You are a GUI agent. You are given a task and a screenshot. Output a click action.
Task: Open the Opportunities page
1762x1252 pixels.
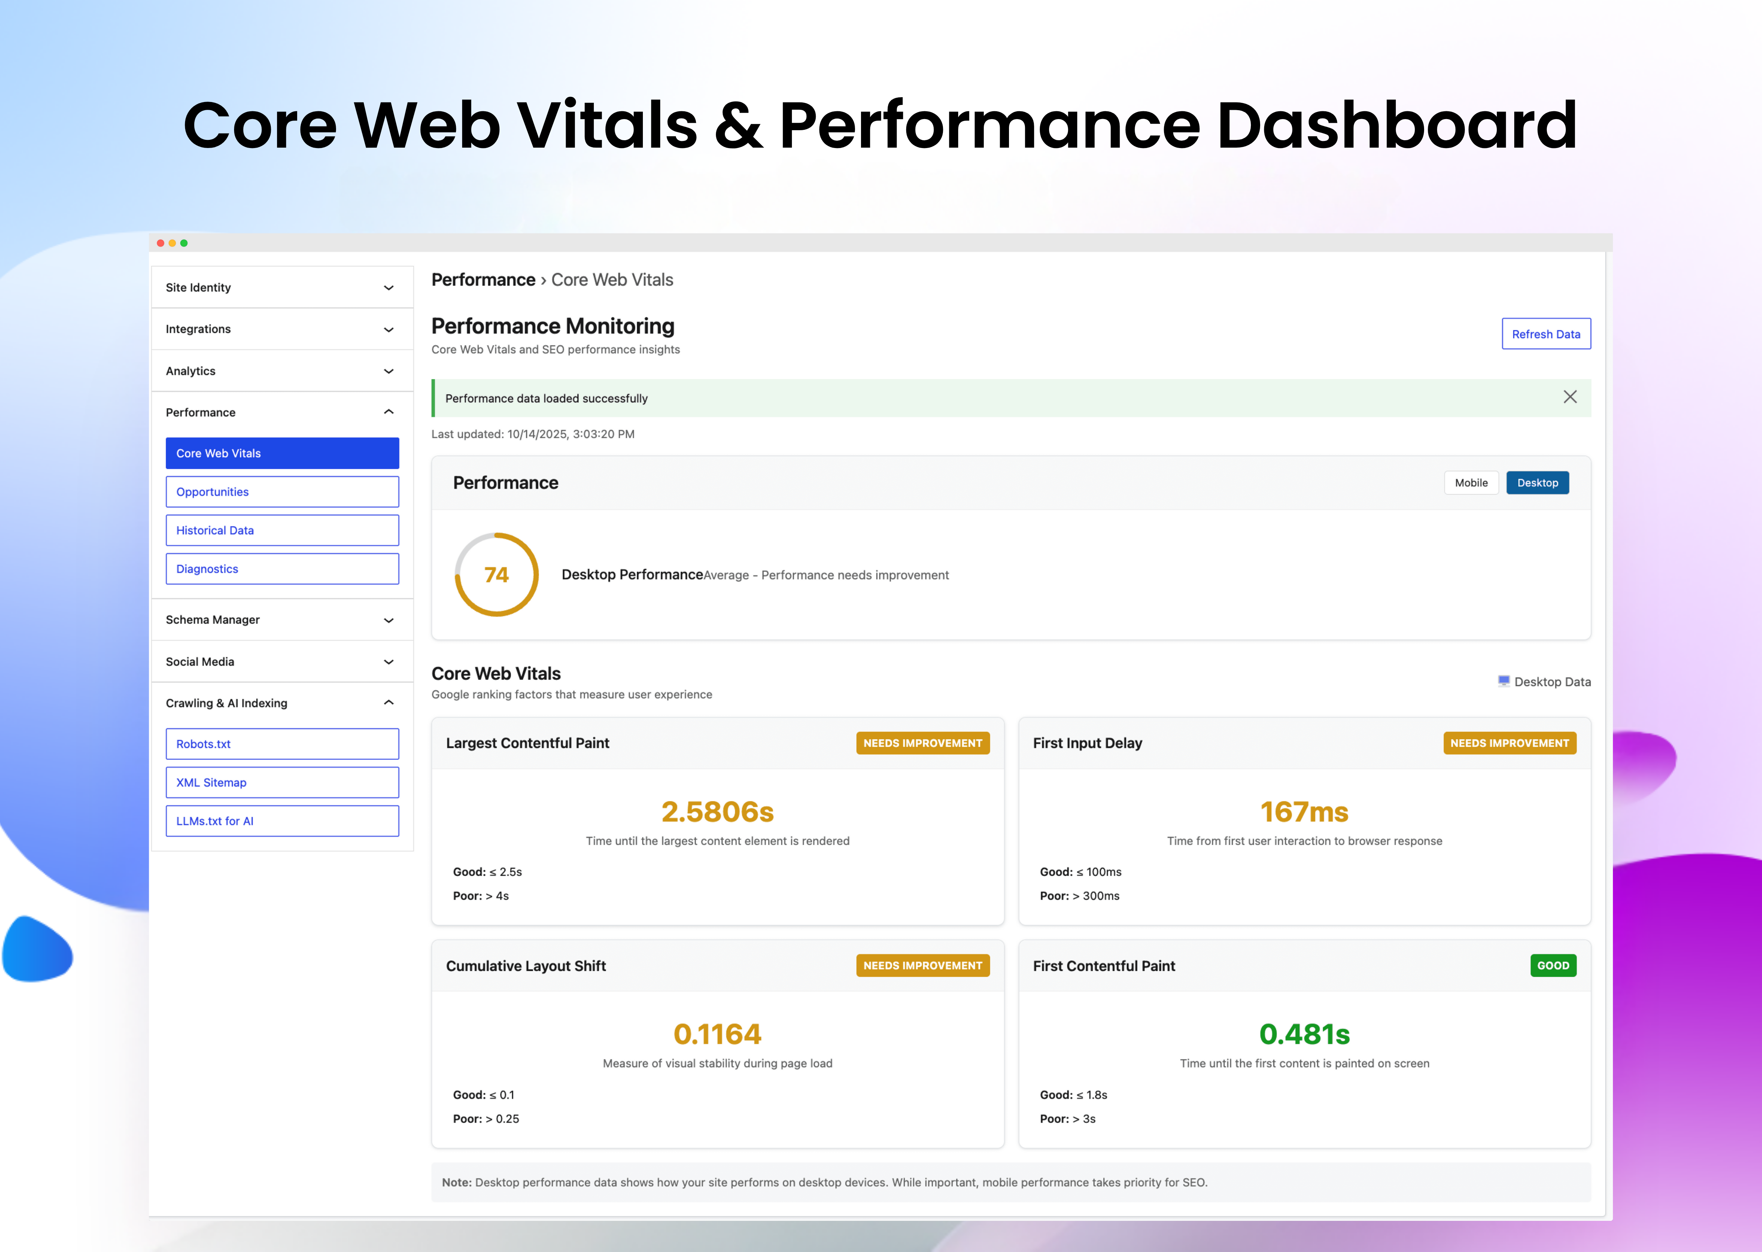(282, 491)
